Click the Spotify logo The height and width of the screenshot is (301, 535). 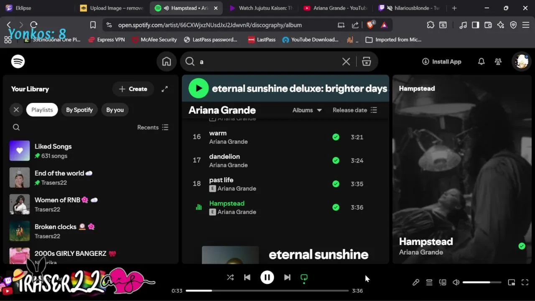[x=18, y=61]
